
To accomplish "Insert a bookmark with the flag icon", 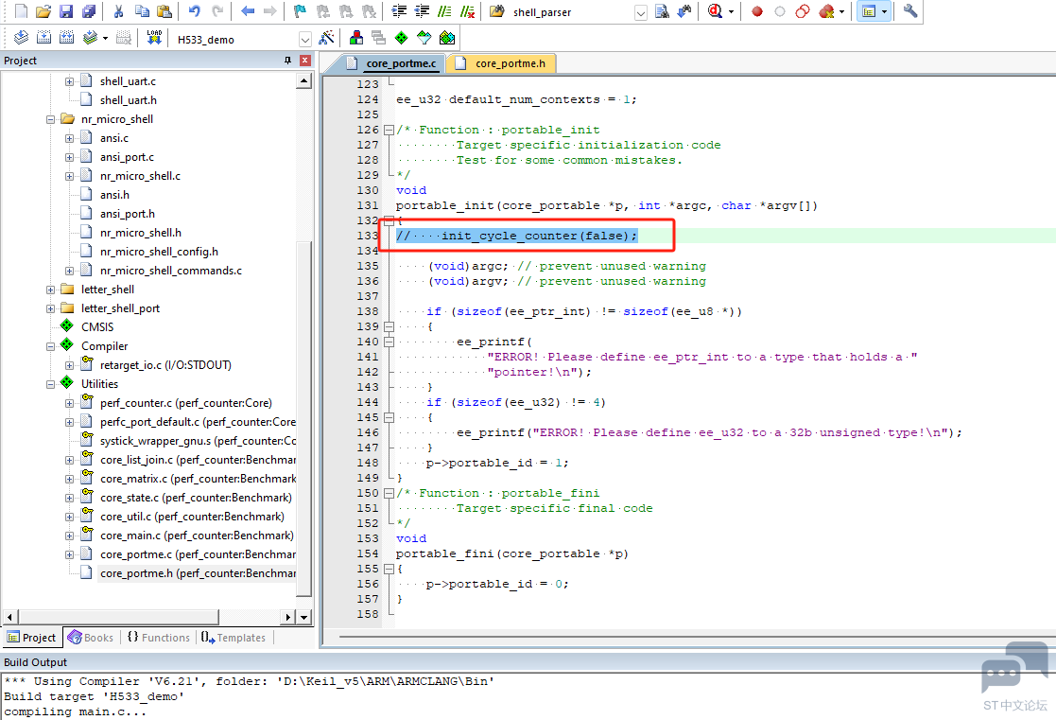I will 301,11.
